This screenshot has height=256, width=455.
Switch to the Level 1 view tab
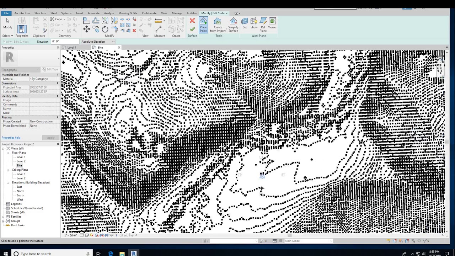coord(71,48)
